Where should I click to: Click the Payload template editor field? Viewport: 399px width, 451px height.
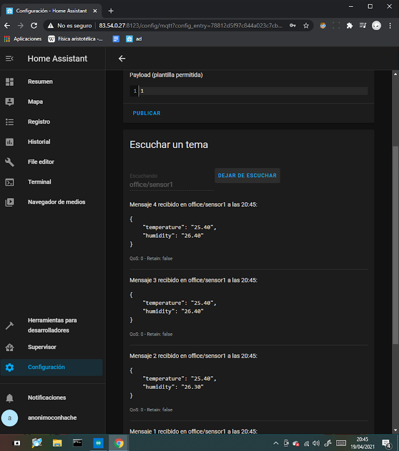click(251, 91)
